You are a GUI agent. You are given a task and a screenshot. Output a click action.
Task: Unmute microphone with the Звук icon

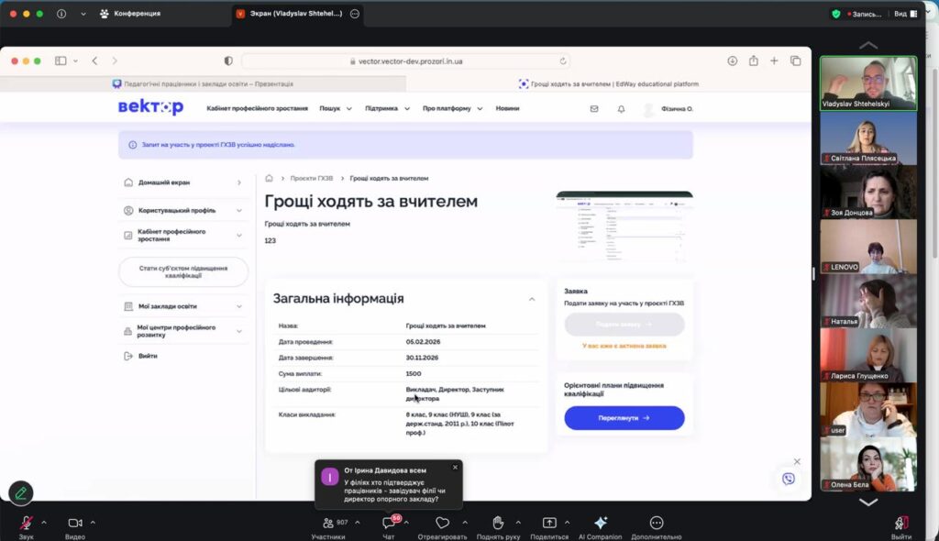[x=27, y=523]
